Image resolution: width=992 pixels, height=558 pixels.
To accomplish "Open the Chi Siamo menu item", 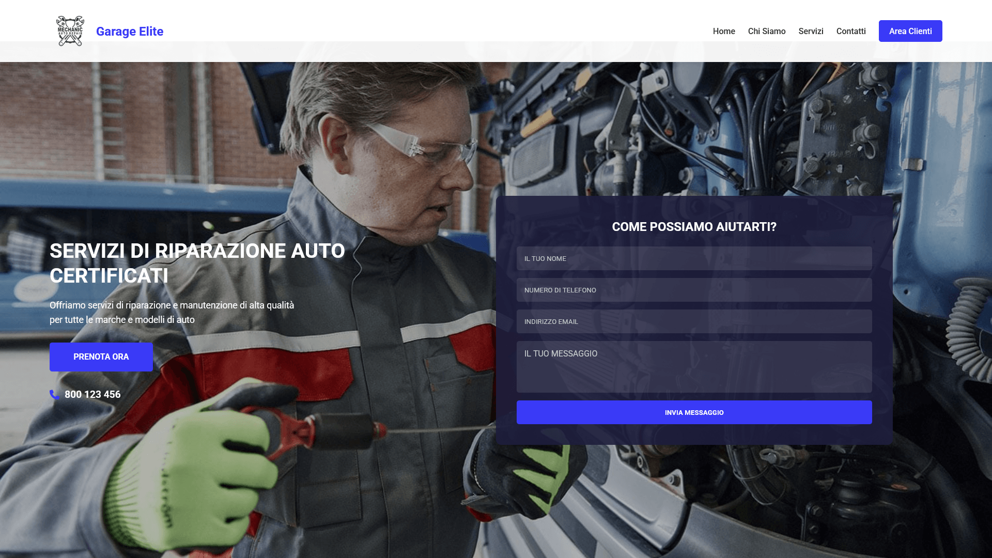I will tap(767, 31).
